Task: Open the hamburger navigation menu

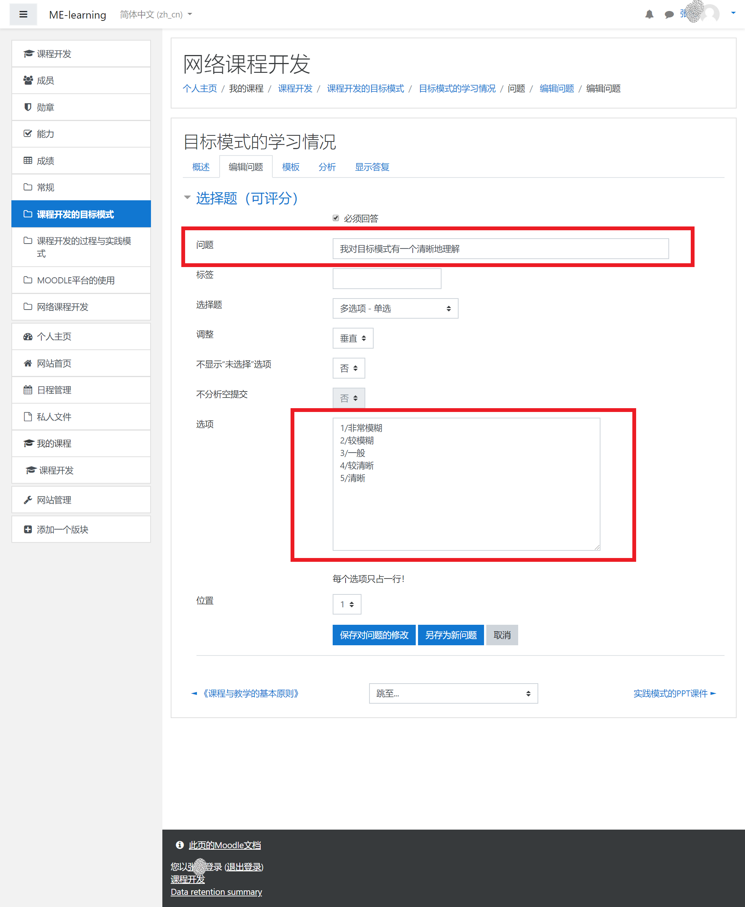Action: (x=23, y=14)
